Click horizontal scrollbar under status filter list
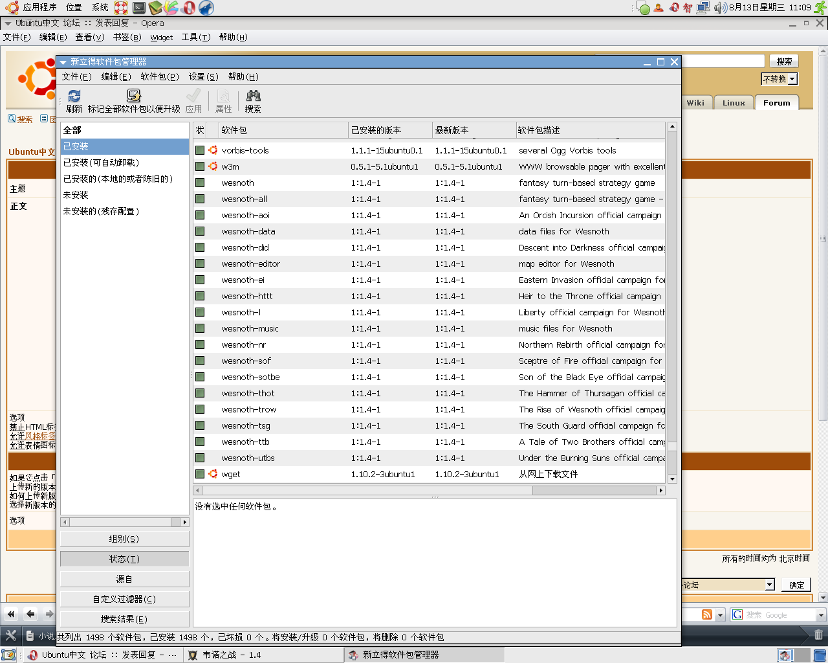The height and width of the screenshot is (663, 828). pos(124,522)
